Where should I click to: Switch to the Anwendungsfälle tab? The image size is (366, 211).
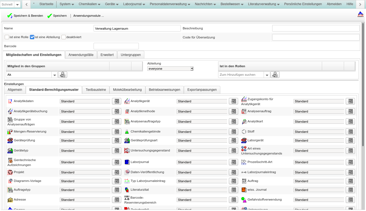pos(81,55)
